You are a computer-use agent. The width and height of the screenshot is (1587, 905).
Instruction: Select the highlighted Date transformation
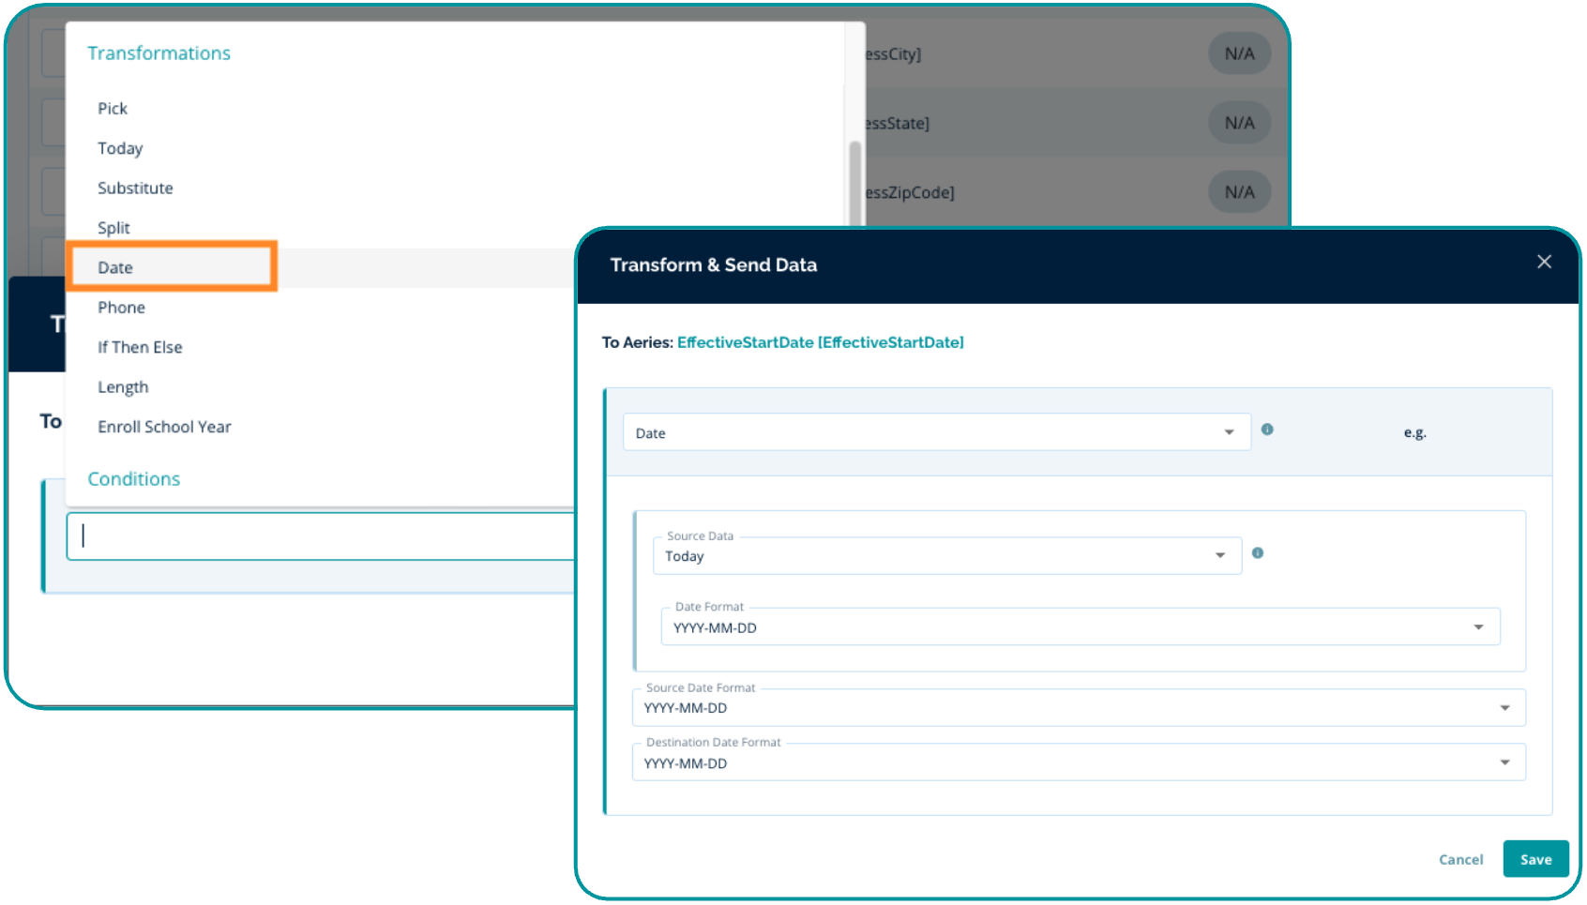(x=115, y=268)
